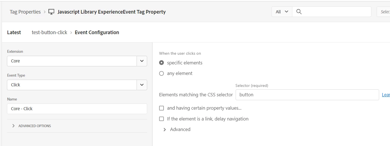Click the monitor icon beside the property name
This screenshot has height=146, width=390.
51,12
